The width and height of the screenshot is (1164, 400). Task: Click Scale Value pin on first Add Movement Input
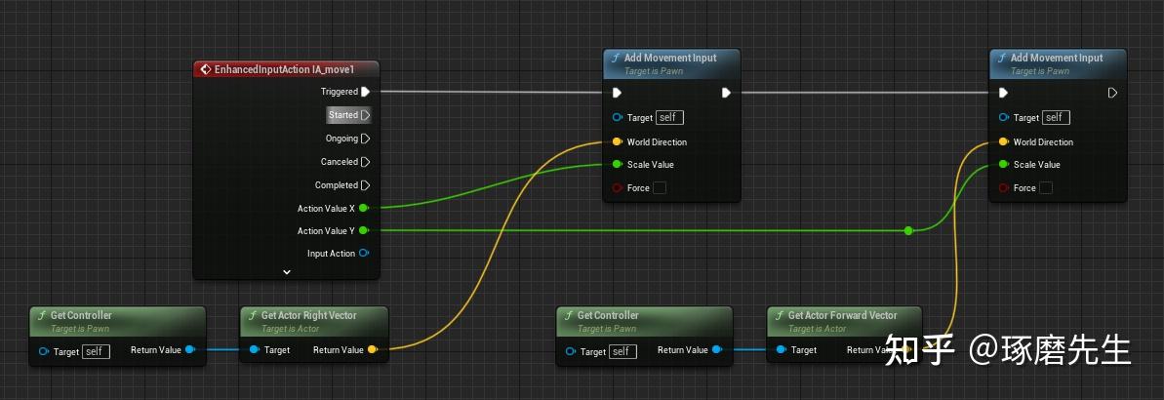(x=617, y=165)
